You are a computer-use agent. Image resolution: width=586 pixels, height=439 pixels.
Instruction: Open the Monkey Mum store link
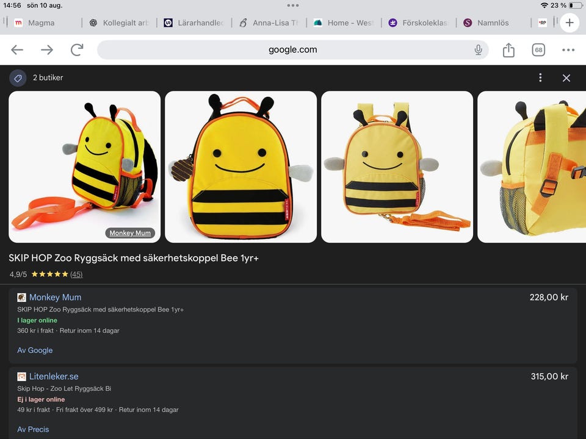56,297
